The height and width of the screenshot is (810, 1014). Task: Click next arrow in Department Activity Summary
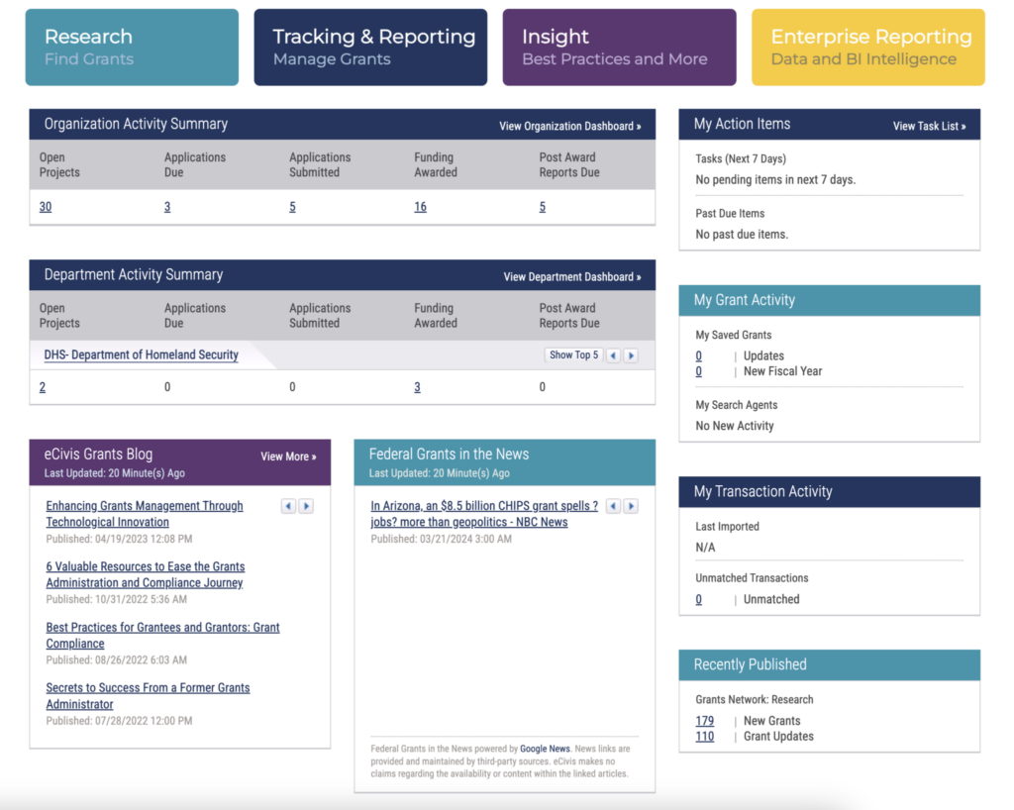pos(631,355)
